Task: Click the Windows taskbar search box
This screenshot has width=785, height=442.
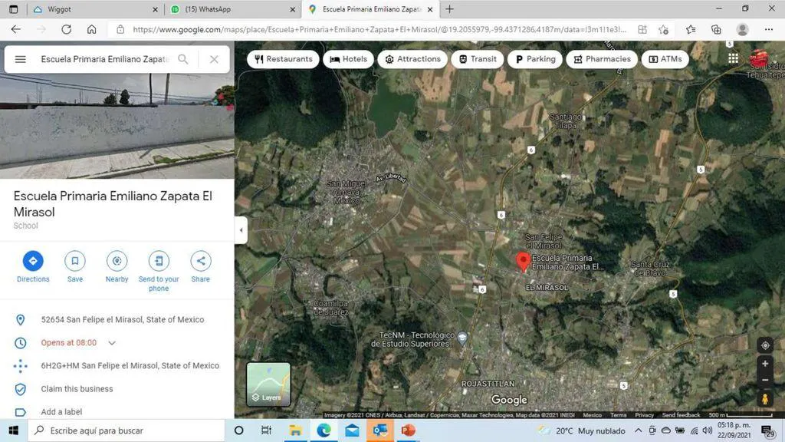Action: click(126, 430)
